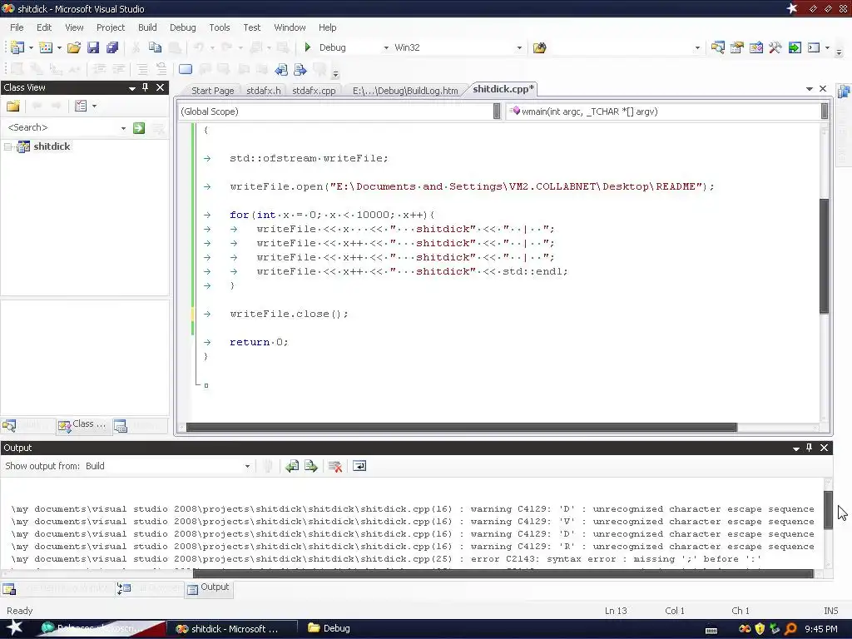Click the Find in Files binoculars icon
The height and width of the screenshot is (639, 852).
pyautogui.click(x=539, y=47)
